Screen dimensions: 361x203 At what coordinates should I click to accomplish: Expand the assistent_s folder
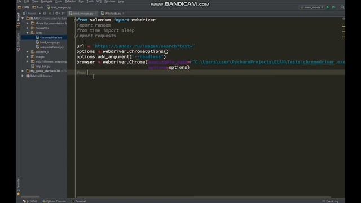[28, 52]
